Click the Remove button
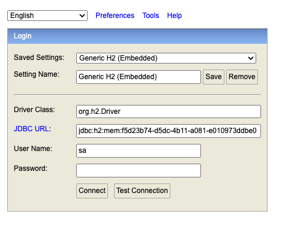The height and width of the screenshot is (229, 282). (x=242, y=77)
